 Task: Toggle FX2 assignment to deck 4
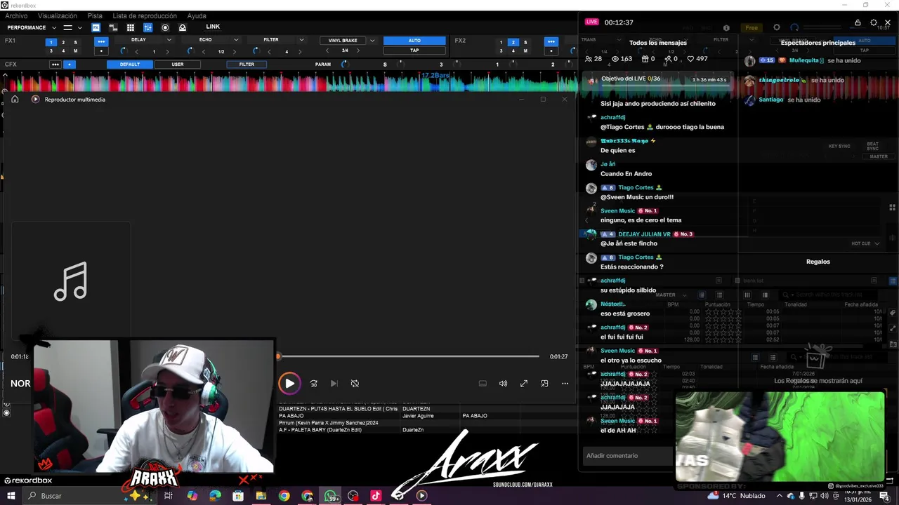(x=513, y=51)
